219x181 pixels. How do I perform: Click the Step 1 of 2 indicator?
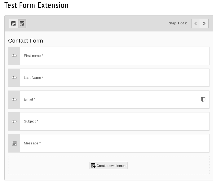[x=178, y=23]
